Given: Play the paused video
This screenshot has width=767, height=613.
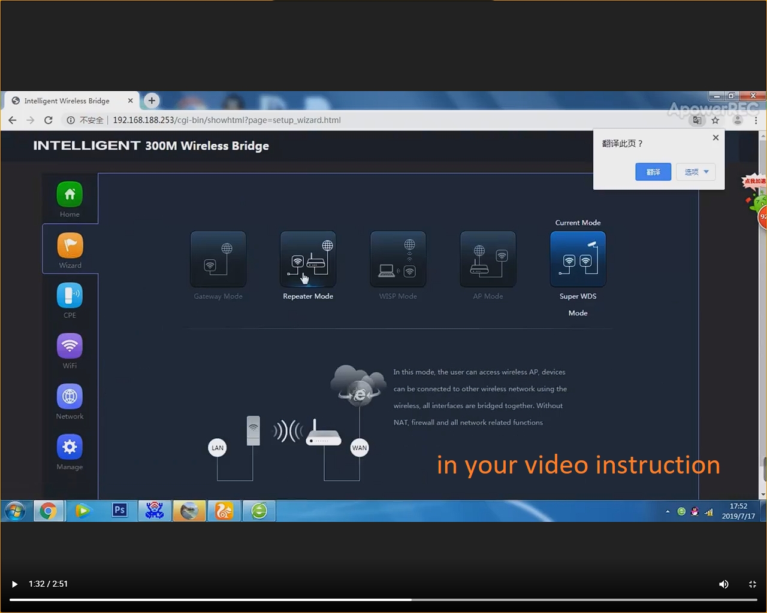Looking at the screenshot, I should (14, 584).
